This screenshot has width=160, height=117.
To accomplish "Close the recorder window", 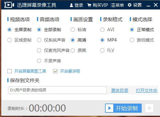I will [x=156, y=5].
